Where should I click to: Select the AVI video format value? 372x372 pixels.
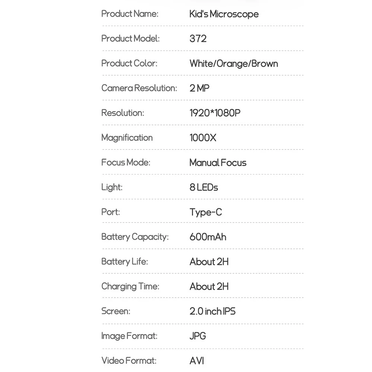(197, 361)
